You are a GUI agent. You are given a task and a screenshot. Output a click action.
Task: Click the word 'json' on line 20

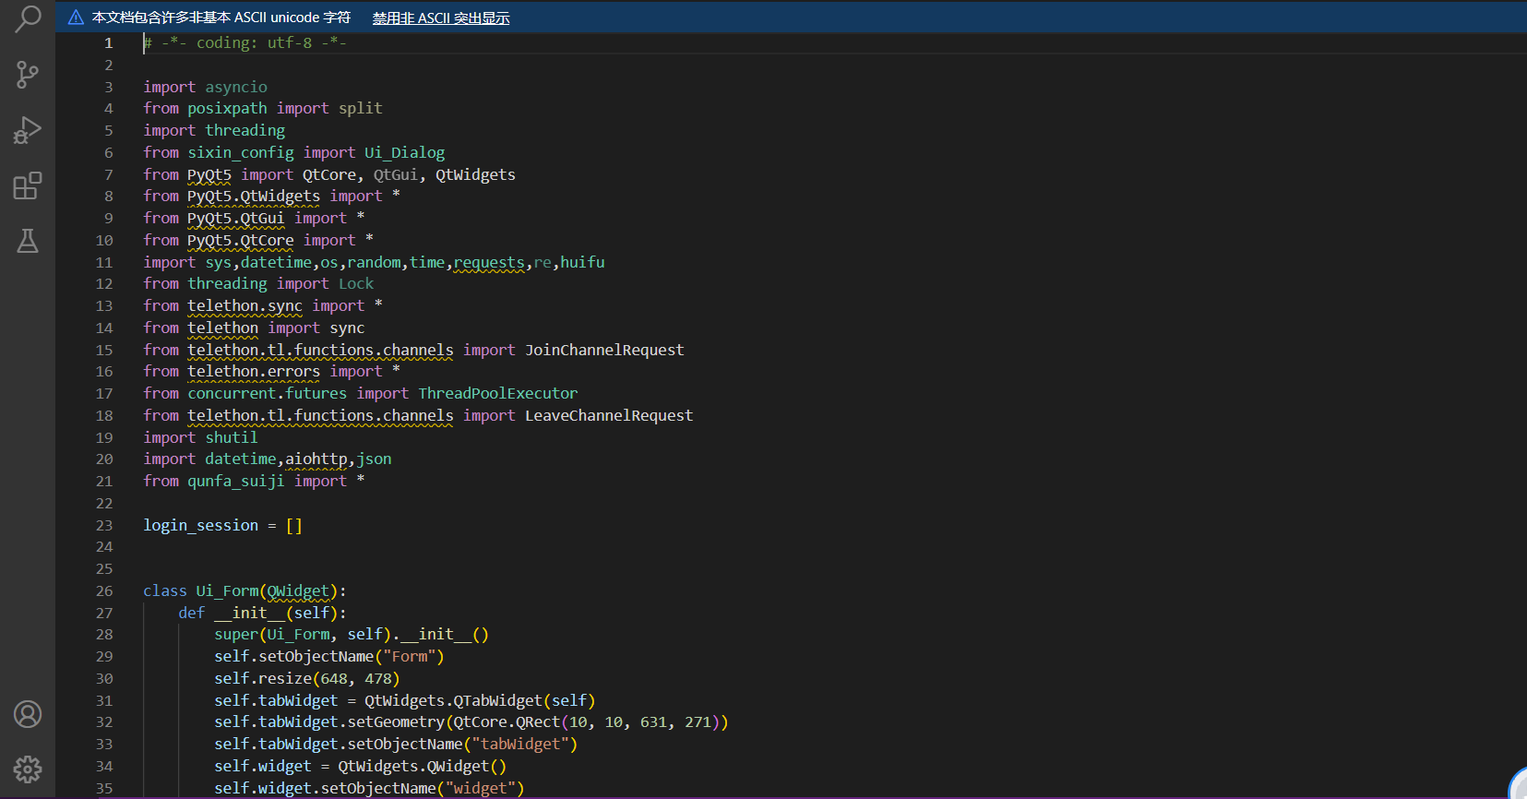click(374, 459)
